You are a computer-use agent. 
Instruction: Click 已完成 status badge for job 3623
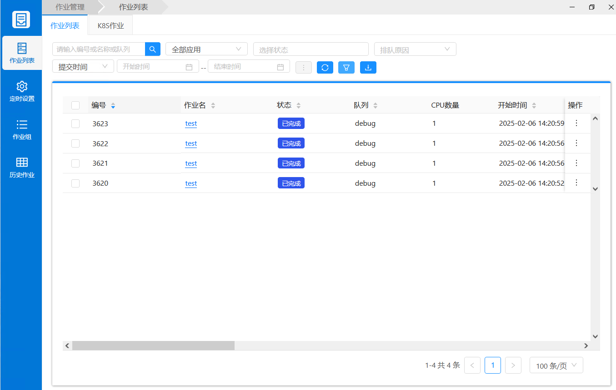(x=291, y=123)
